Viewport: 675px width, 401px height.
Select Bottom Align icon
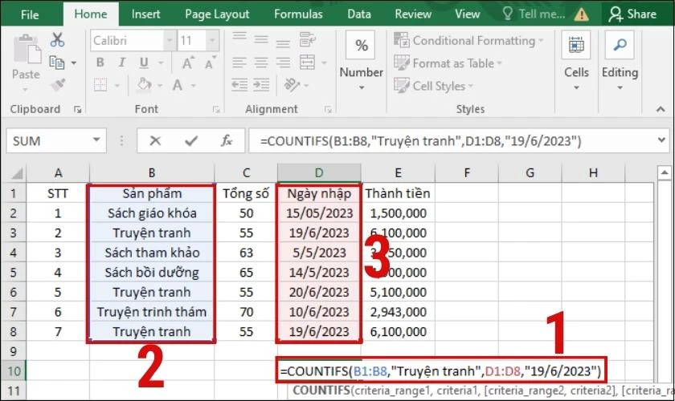(x=283, y=42)
